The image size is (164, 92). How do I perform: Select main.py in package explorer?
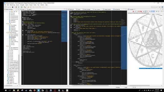click(13, 43)
